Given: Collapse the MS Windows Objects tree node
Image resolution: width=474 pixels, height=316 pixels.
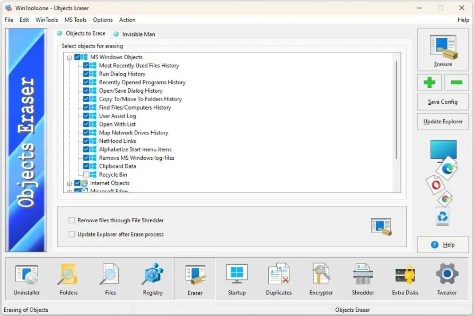Looking at the screenshot, I should pyautogui.click(x=69, y=57).
